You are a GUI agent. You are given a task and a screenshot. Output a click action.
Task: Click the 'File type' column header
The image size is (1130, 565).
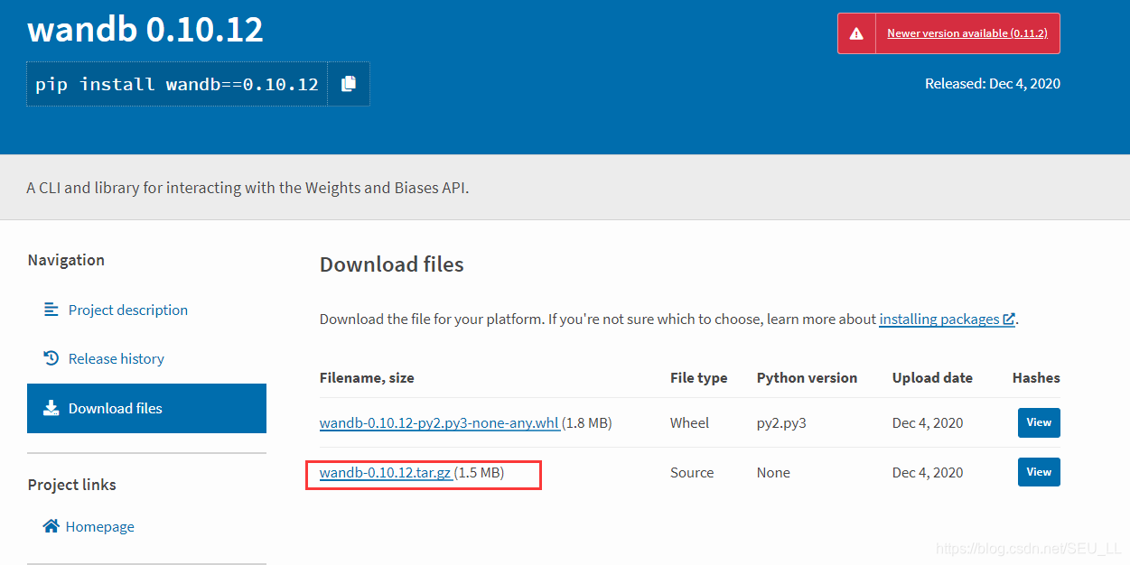tap(698, 377)
